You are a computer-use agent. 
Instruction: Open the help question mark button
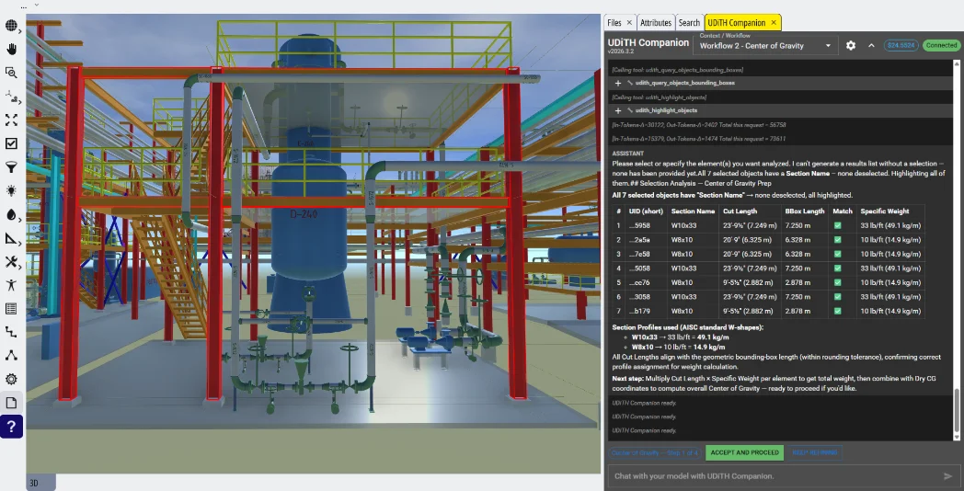point(12,427)
